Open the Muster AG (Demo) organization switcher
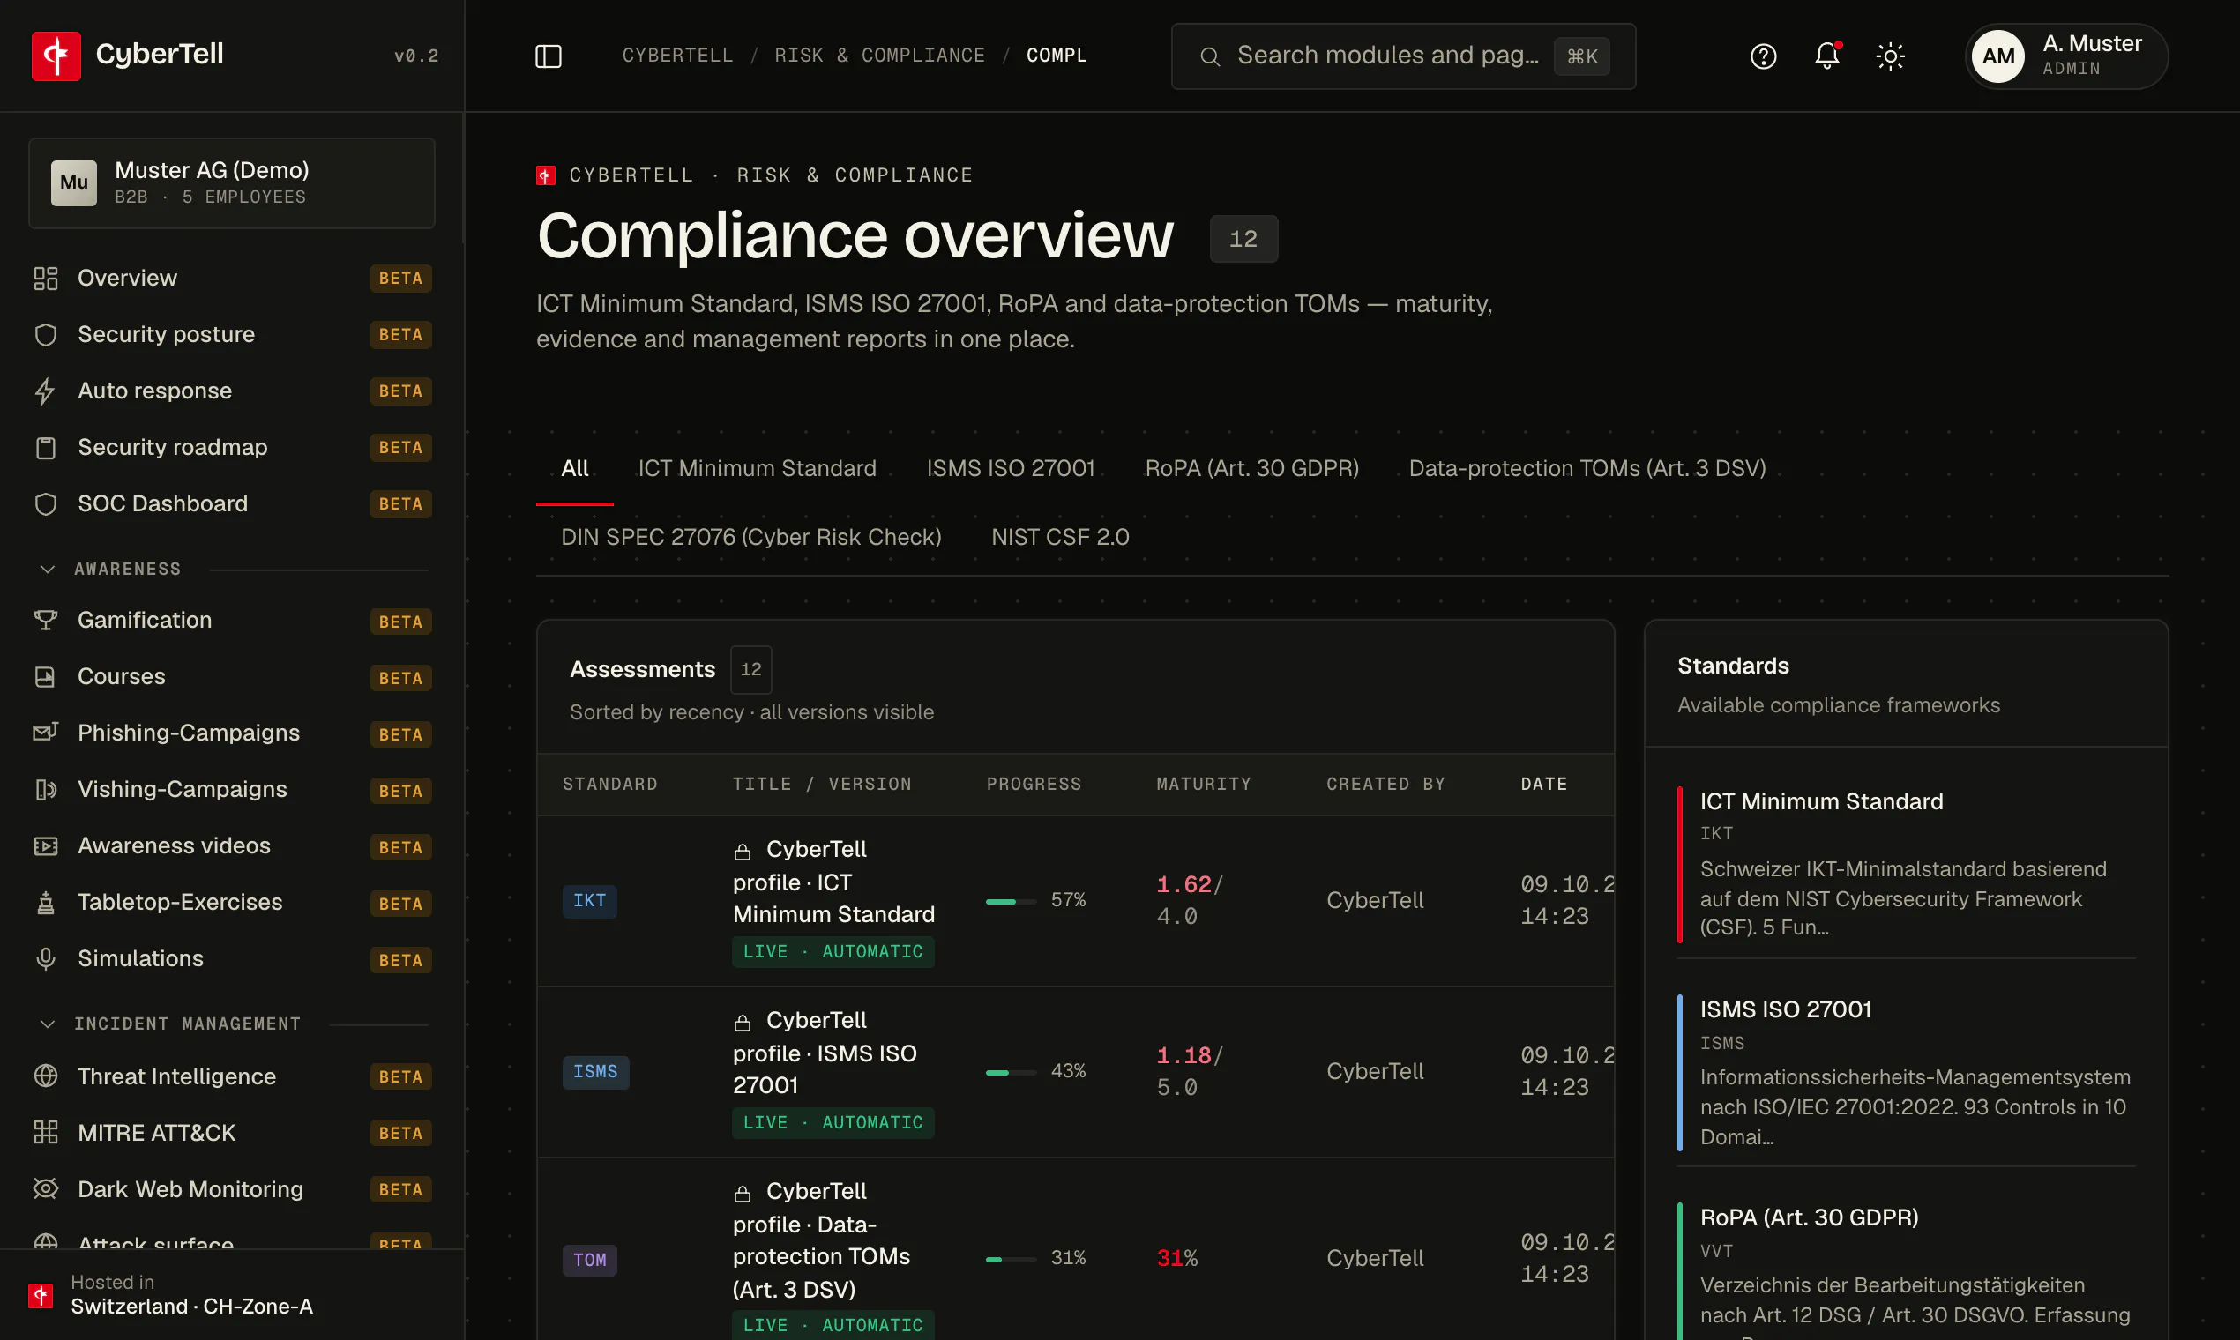Viewport: 2240px width, 1340px height. point(231,183)
